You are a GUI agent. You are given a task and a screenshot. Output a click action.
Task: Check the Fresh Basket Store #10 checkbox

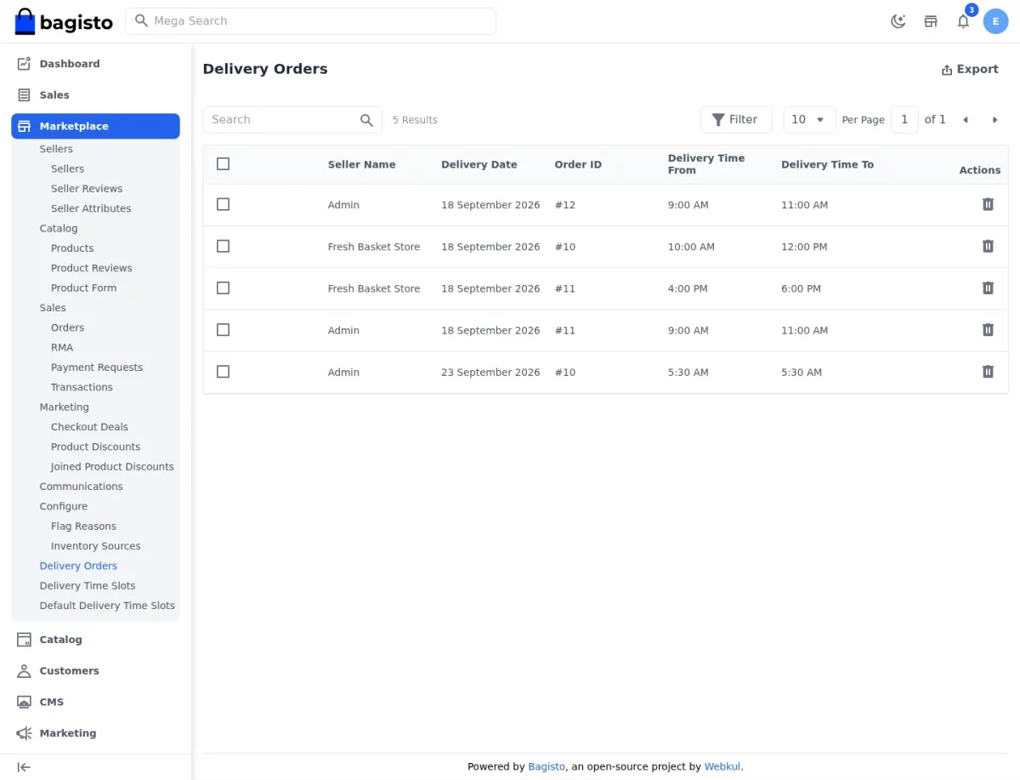[223, 246]
